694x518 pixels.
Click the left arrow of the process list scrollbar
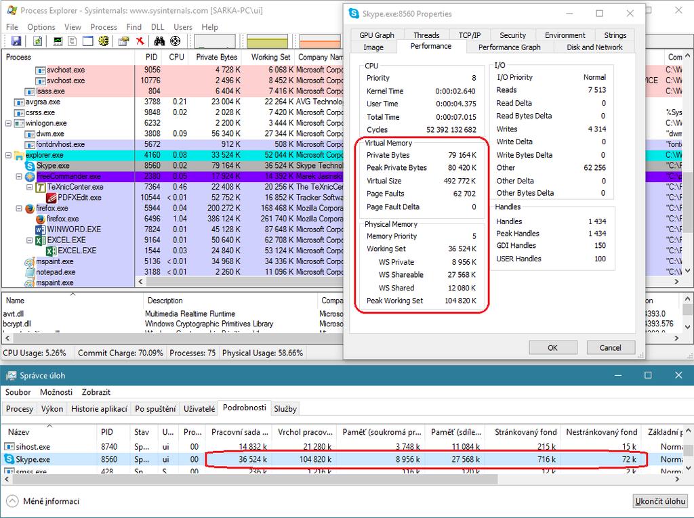(x=141, y=281)
